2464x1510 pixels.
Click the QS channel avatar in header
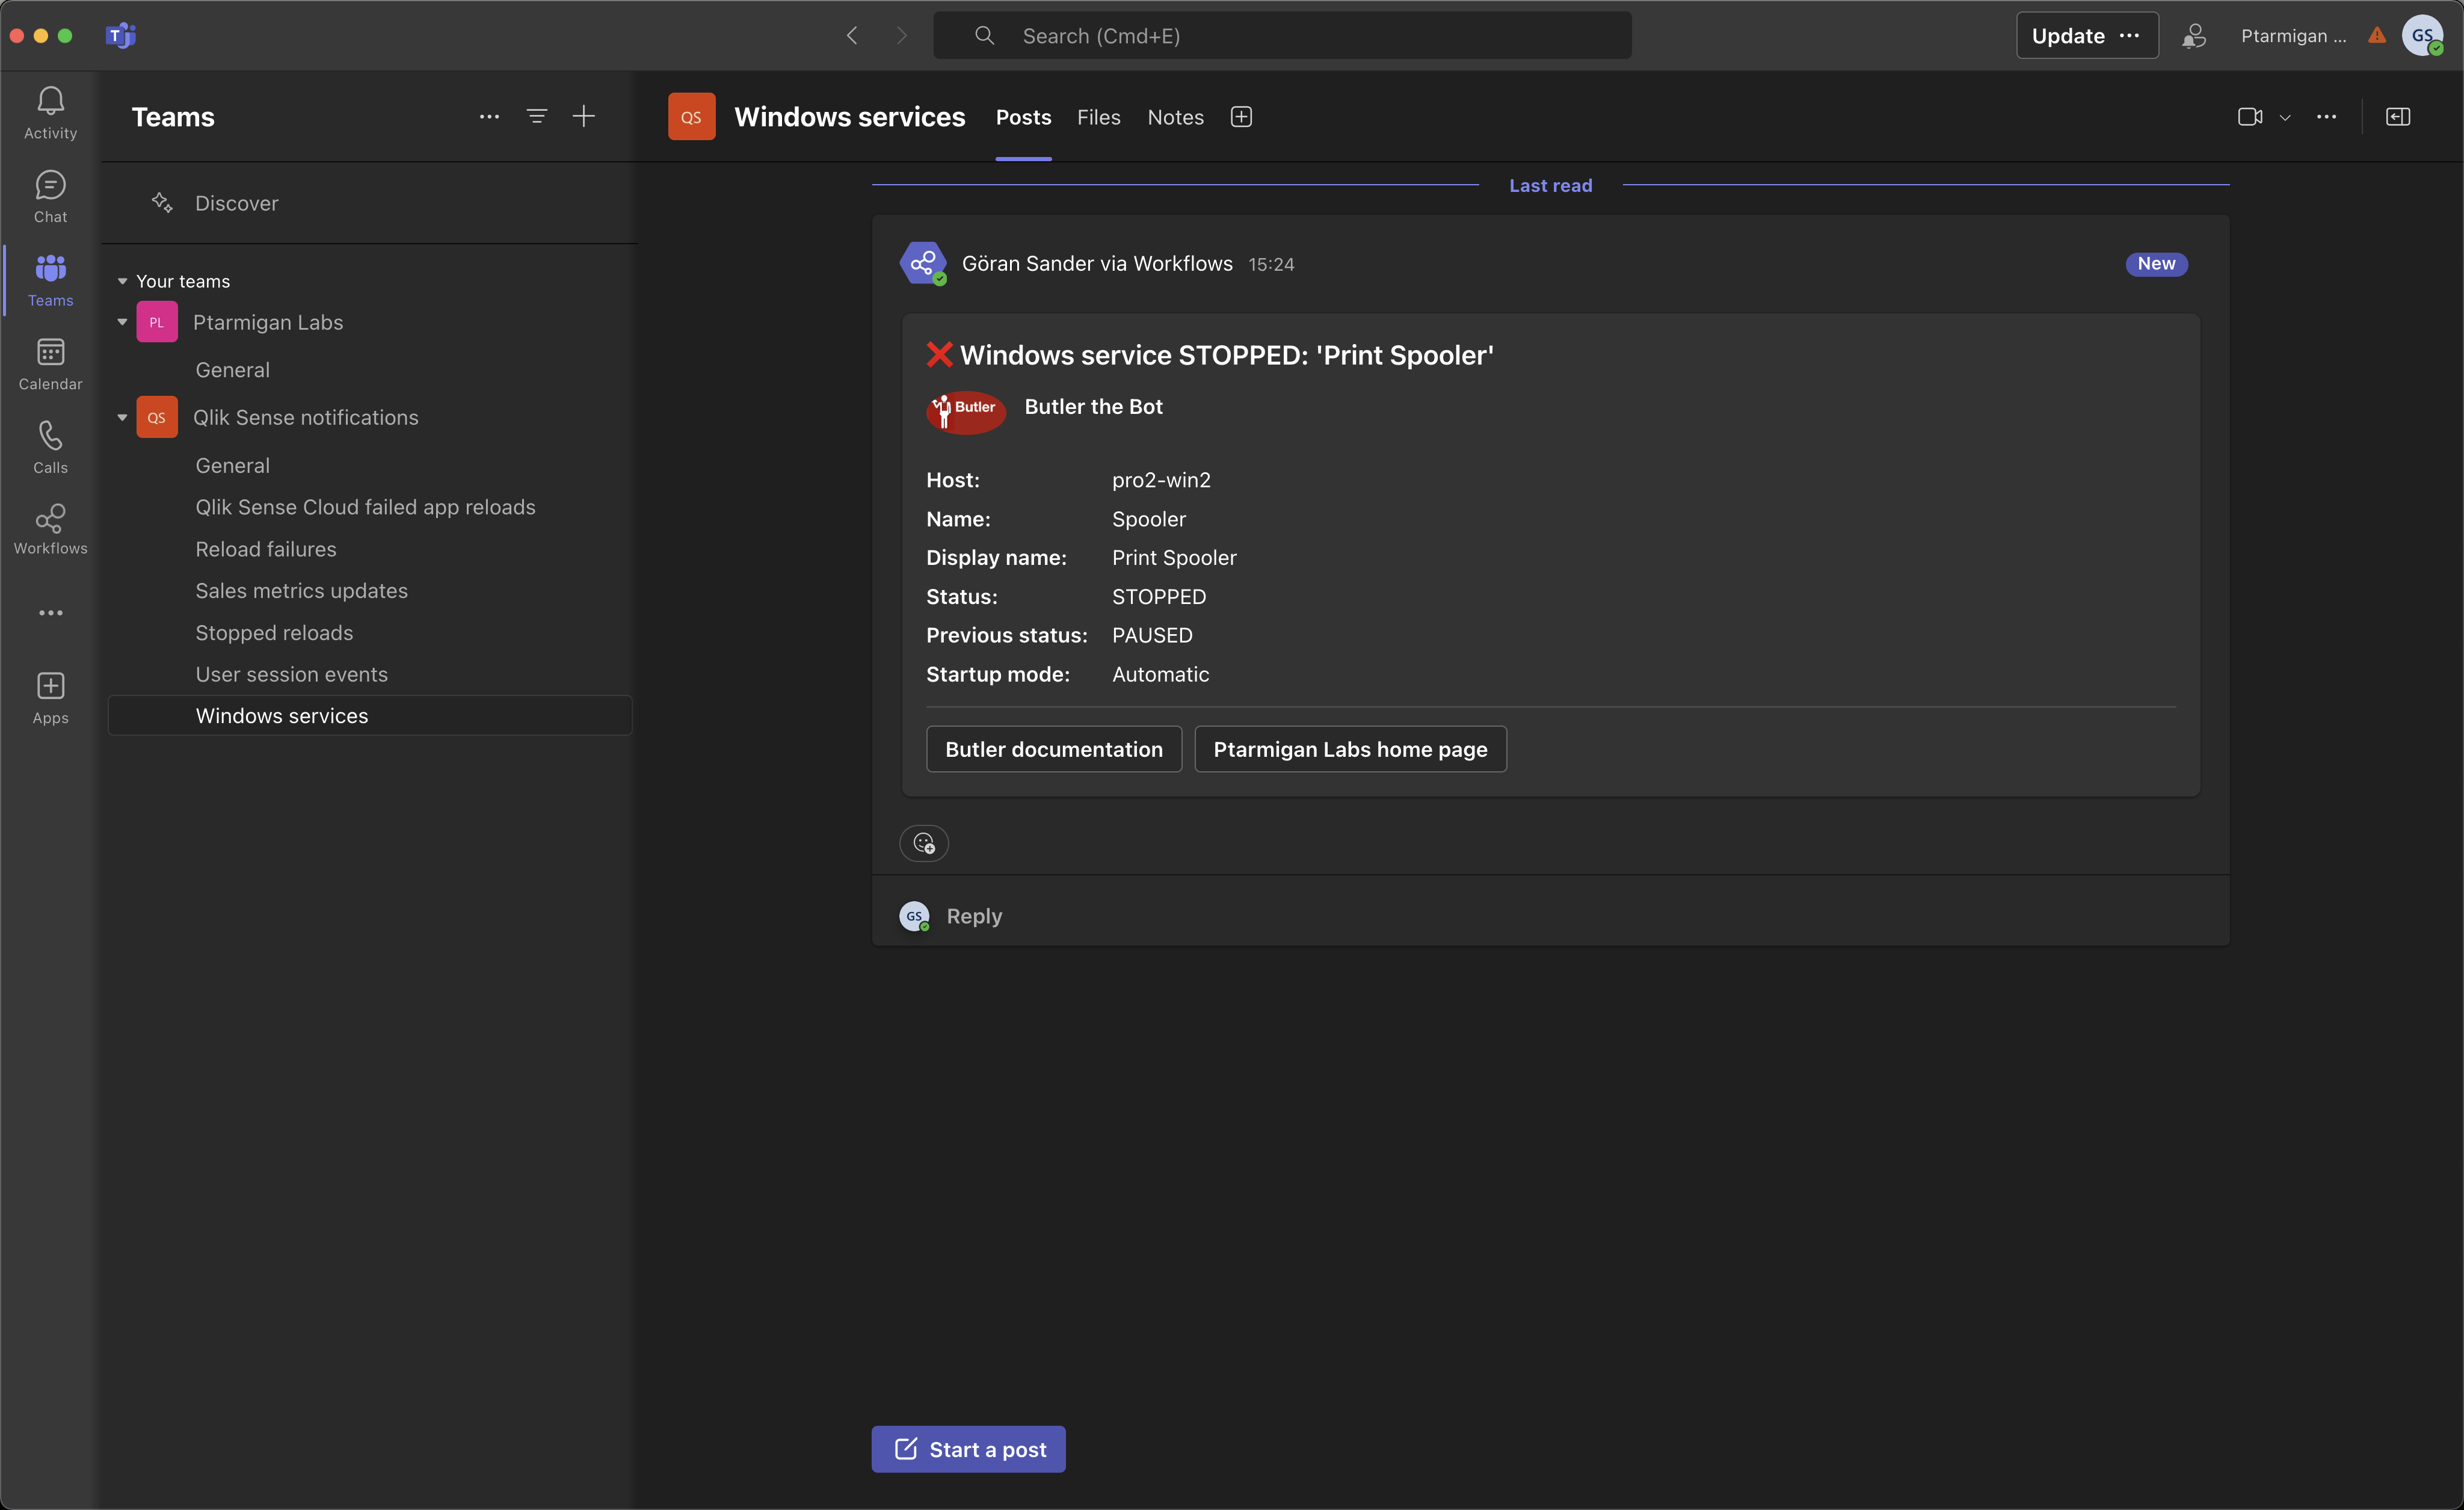click(x=692, y=117)
